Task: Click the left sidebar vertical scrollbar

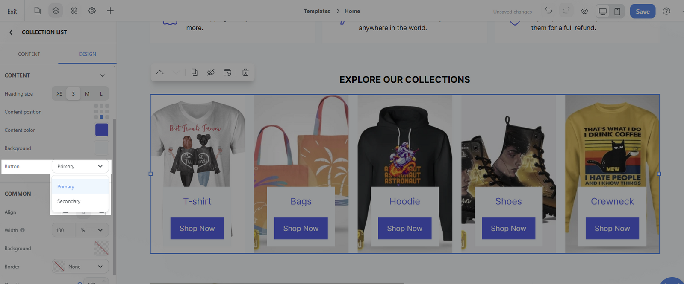Action: click(115, 196)
